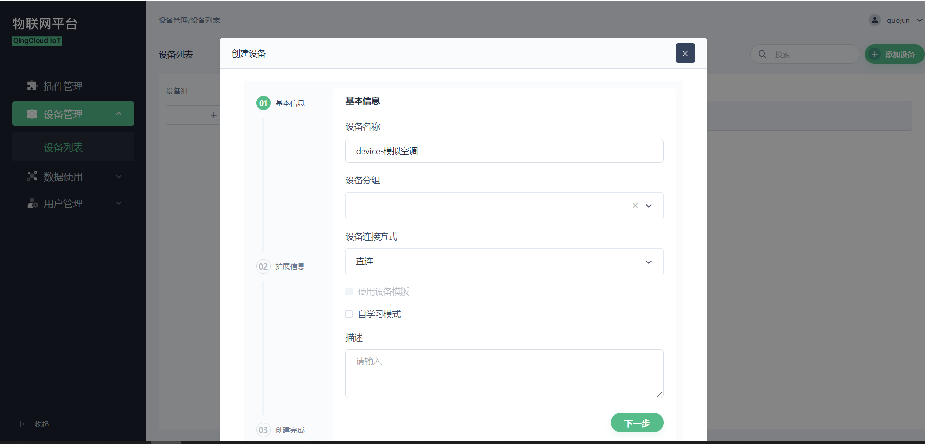The image size is (925, 444).
Task: Open the device connection method dropdown
Action: 648,262
